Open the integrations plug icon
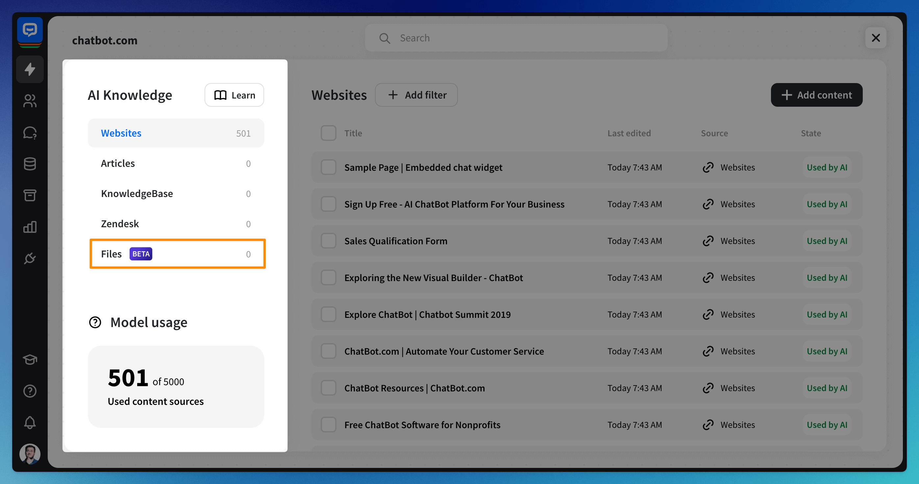The image size is (919, 484). (30, 258)
